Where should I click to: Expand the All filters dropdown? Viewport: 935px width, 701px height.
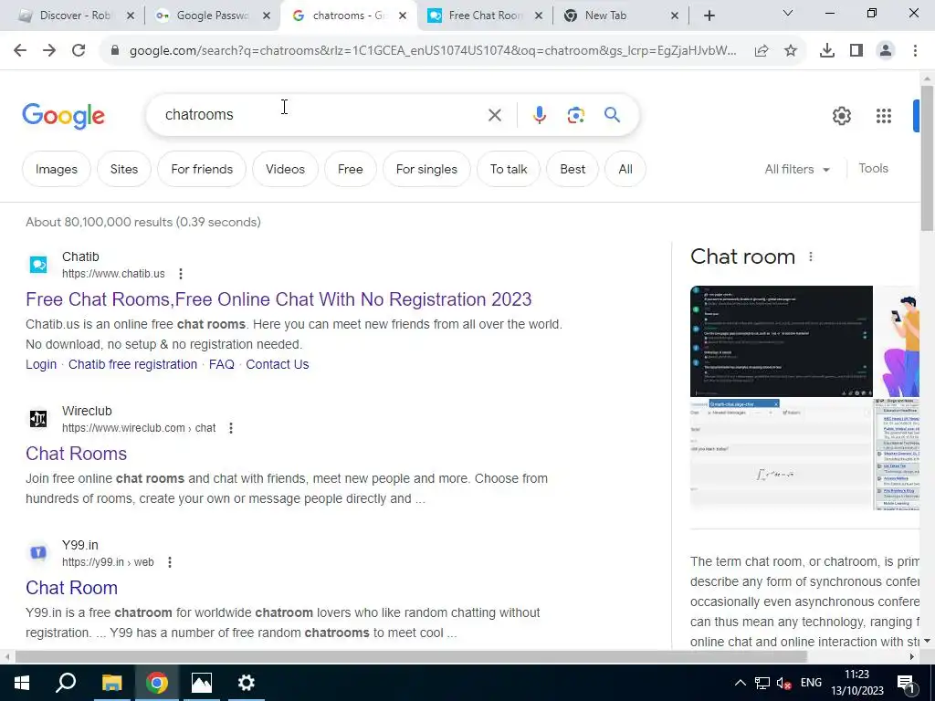click(797, 169)
